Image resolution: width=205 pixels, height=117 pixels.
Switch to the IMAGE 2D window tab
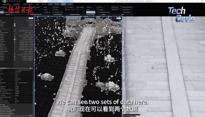click(54, 1)
